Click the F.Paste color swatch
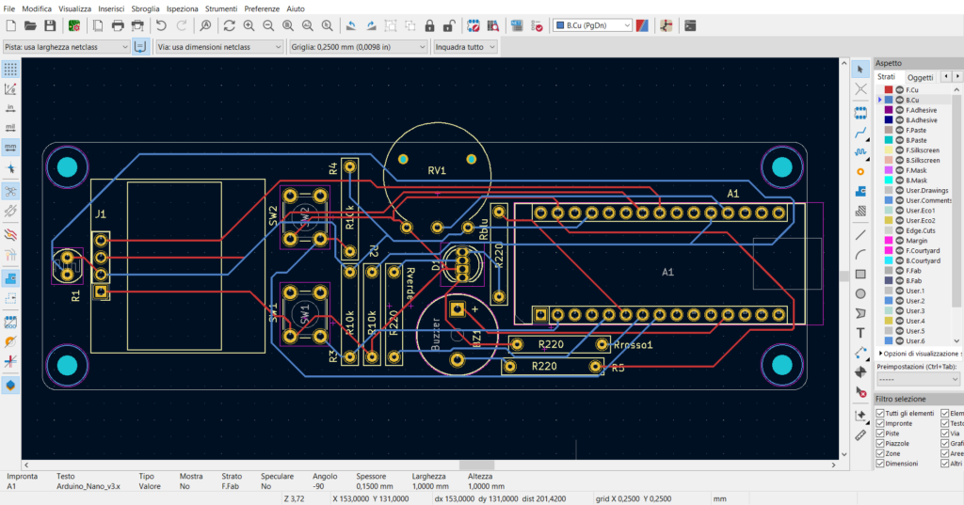 click(889, 130)
